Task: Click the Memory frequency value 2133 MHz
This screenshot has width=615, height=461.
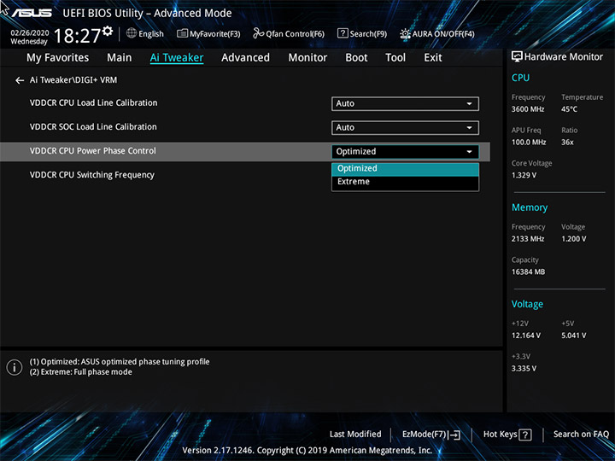Action: click(x=528, y=239)
